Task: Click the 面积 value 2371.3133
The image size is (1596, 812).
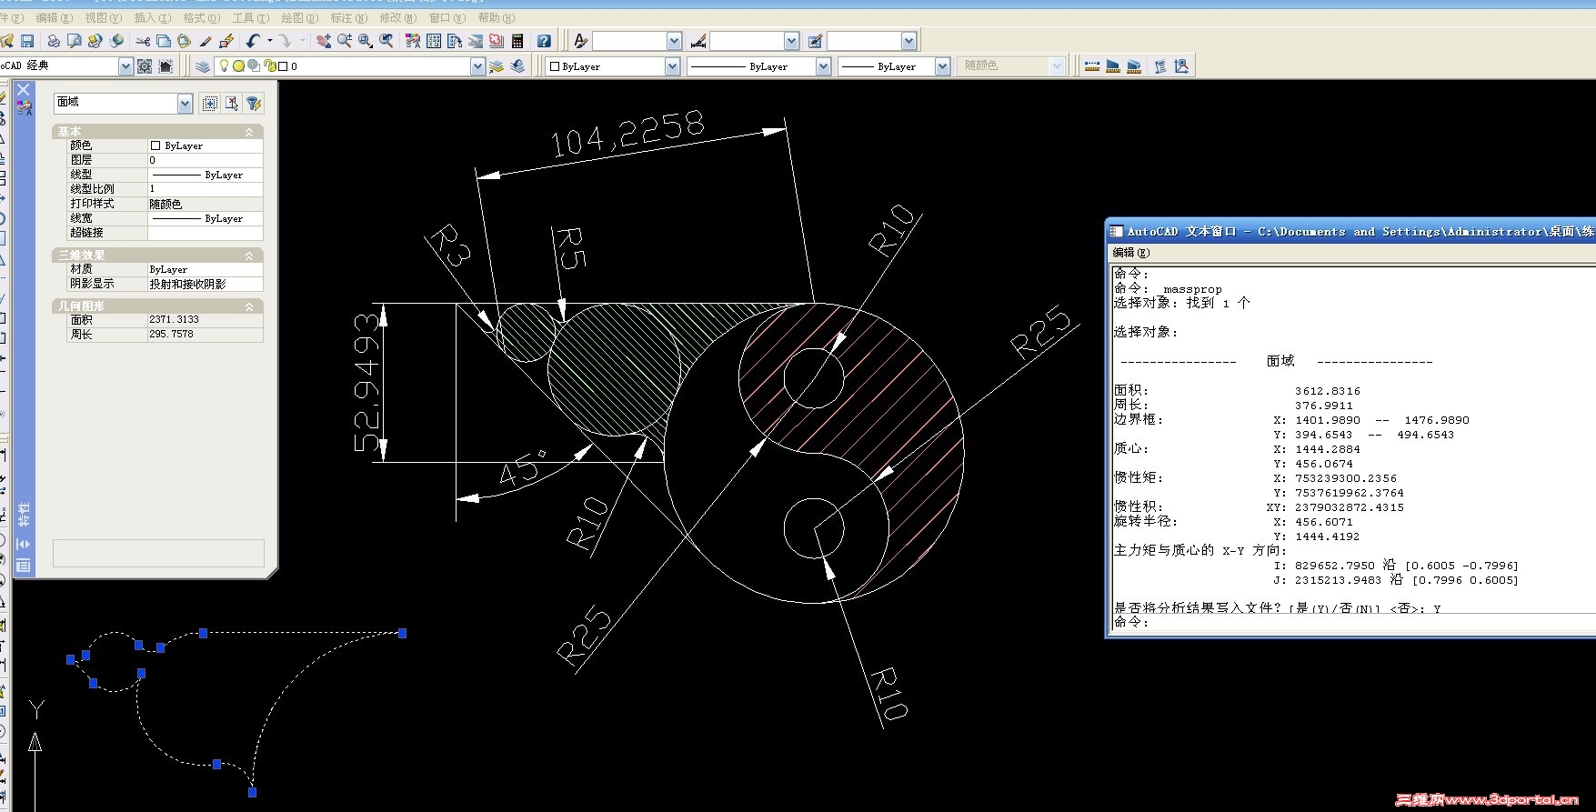Action: (206, 320)
